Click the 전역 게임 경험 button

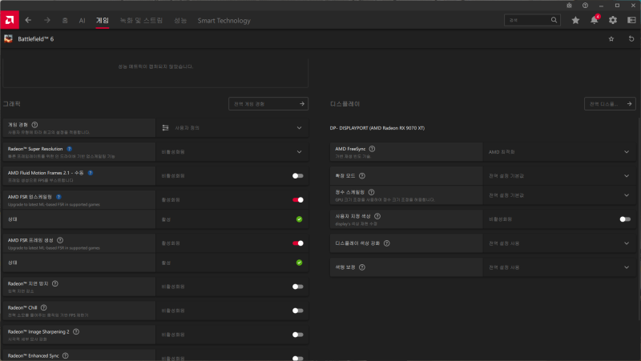point(268,103)
